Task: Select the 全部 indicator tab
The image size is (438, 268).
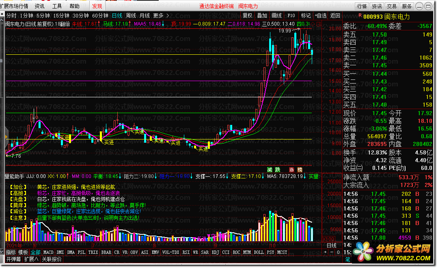Action: (35, 252)
